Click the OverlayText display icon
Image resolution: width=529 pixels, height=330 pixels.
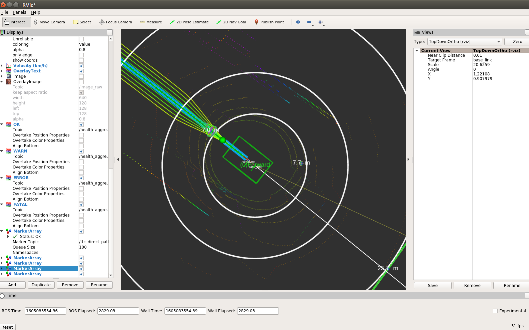(9, 71)
